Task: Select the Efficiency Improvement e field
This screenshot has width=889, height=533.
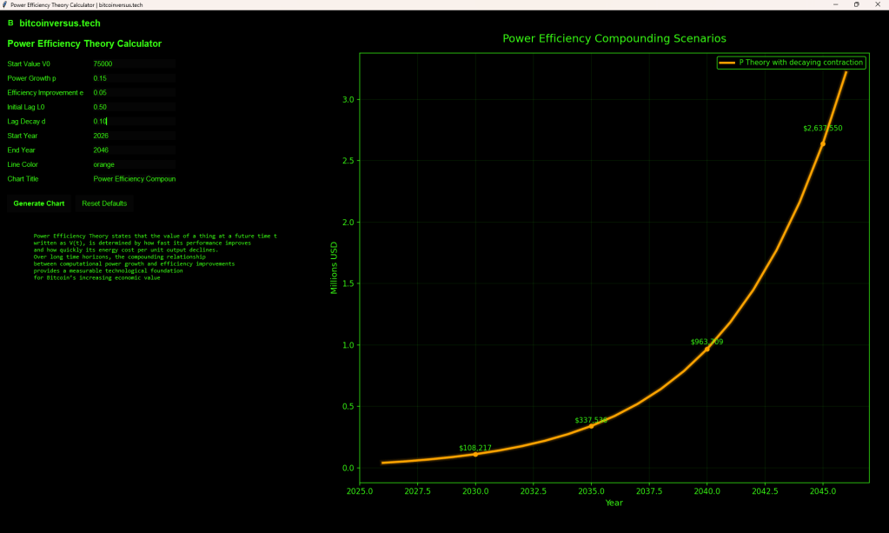Action: point(134,92)
